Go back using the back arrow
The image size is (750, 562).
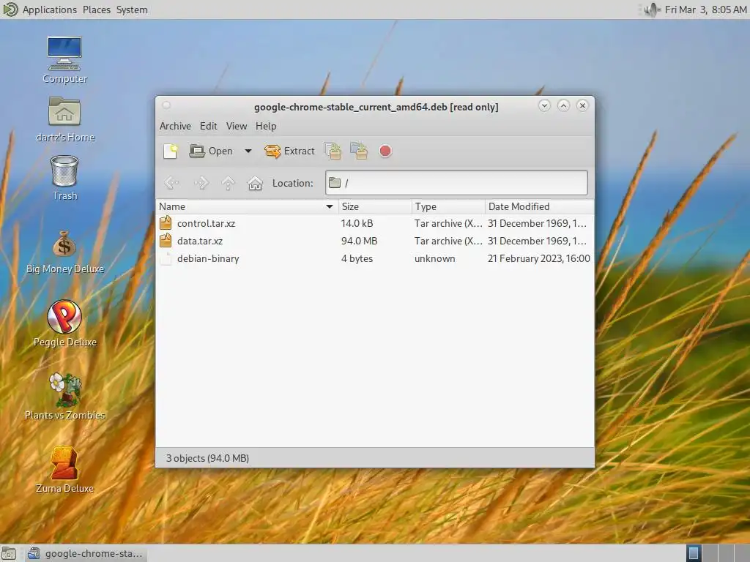(171, 182)
